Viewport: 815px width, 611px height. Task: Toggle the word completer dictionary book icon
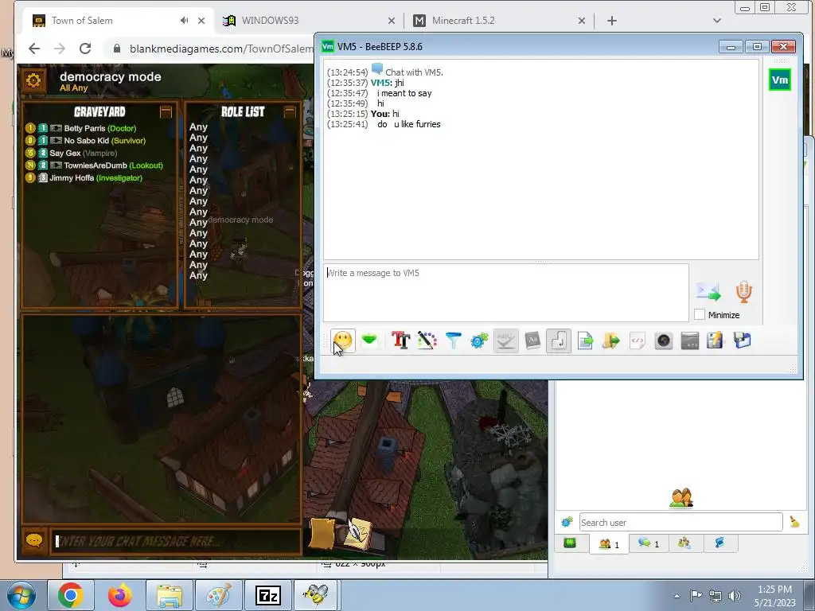click(532, 341)
